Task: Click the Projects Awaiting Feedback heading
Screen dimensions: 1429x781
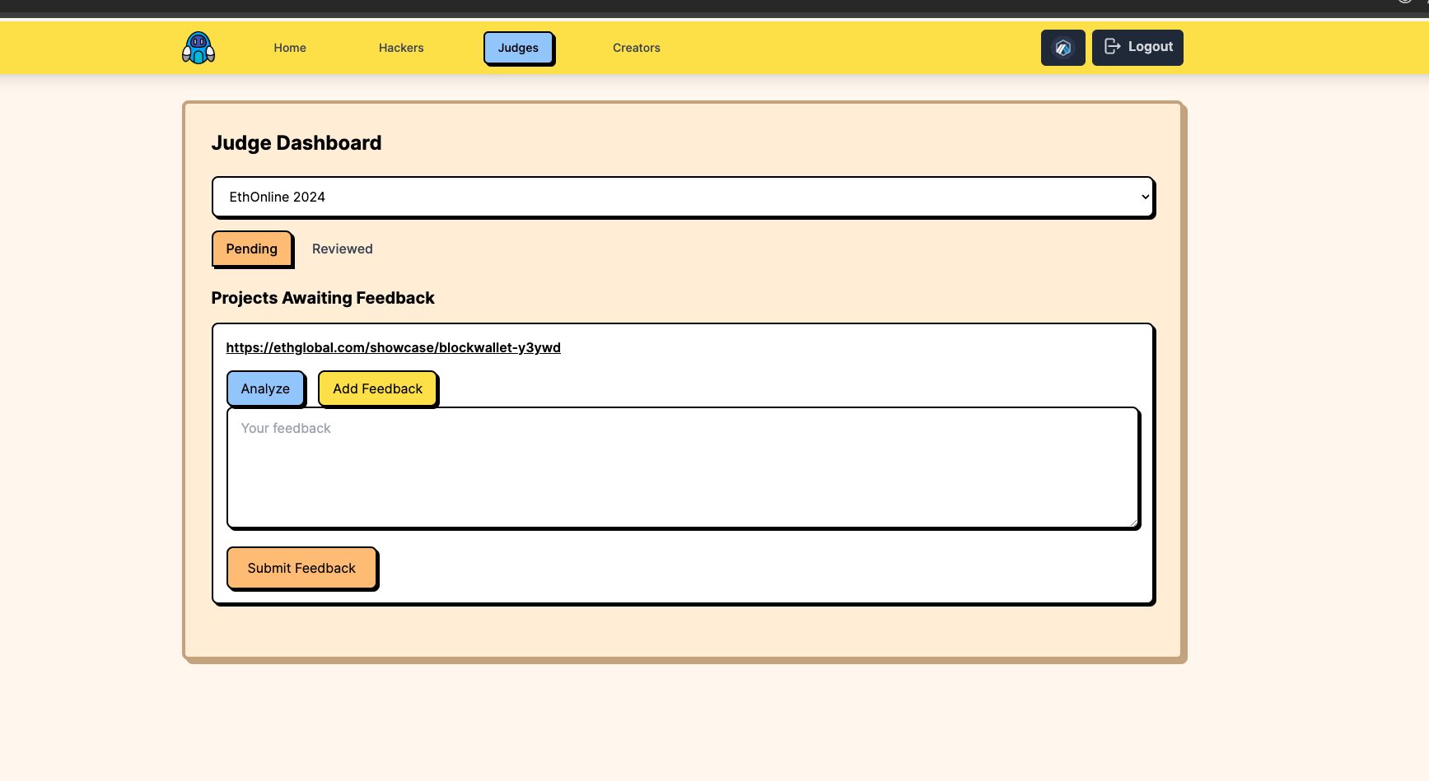Action: tap(323, 298)
